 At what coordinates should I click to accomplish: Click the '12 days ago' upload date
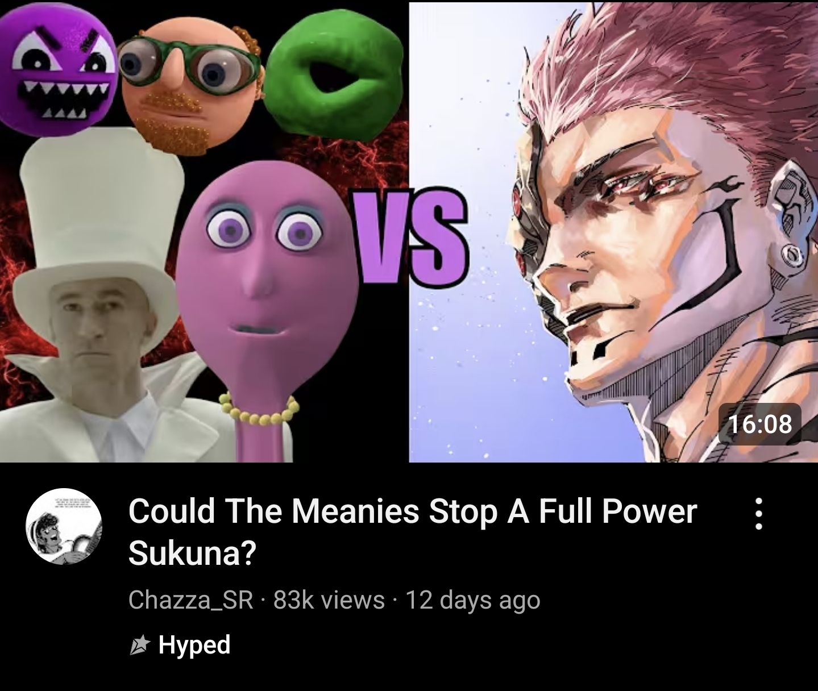(472, 601)
